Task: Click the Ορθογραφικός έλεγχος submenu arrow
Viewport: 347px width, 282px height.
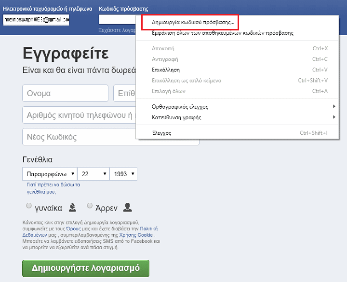Action: coord(334,106)
